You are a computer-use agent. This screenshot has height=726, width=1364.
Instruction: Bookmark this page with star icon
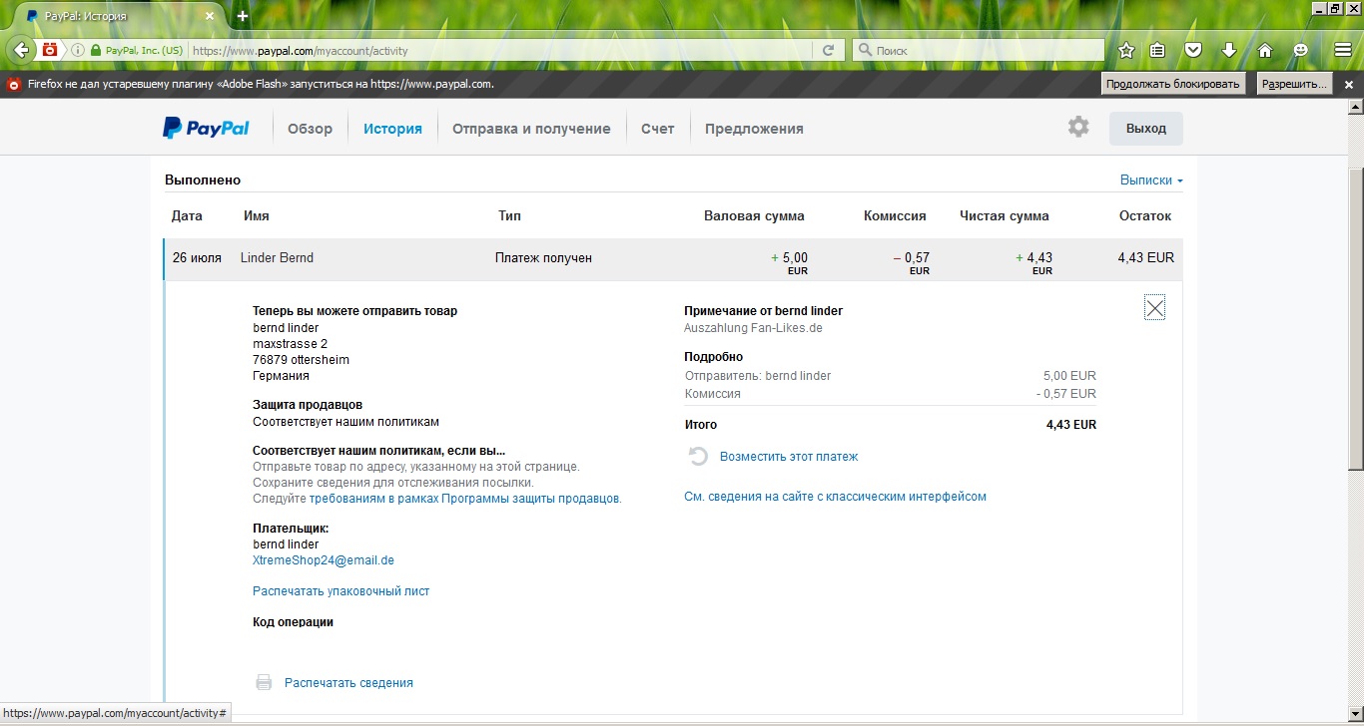1126,50
